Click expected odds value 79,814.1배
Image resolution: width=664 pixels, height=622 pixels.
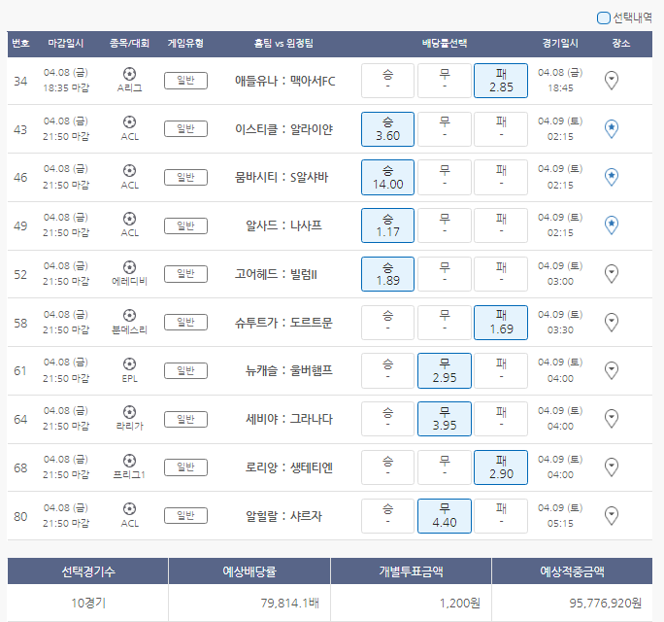point(289,603)
